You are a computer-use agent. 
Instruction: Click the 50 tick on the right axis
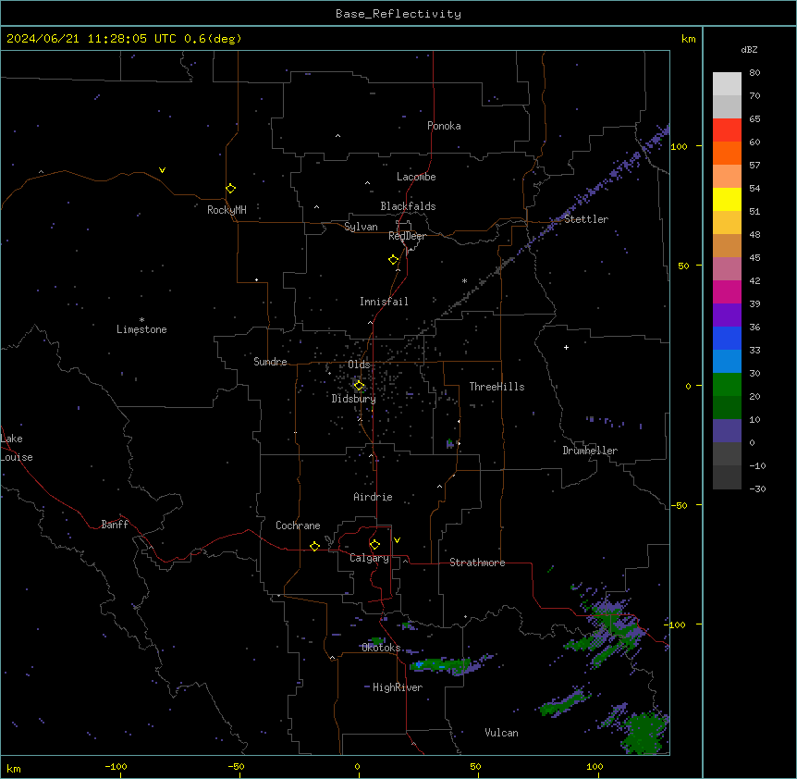pyautogui.click(x=683, y=266)
